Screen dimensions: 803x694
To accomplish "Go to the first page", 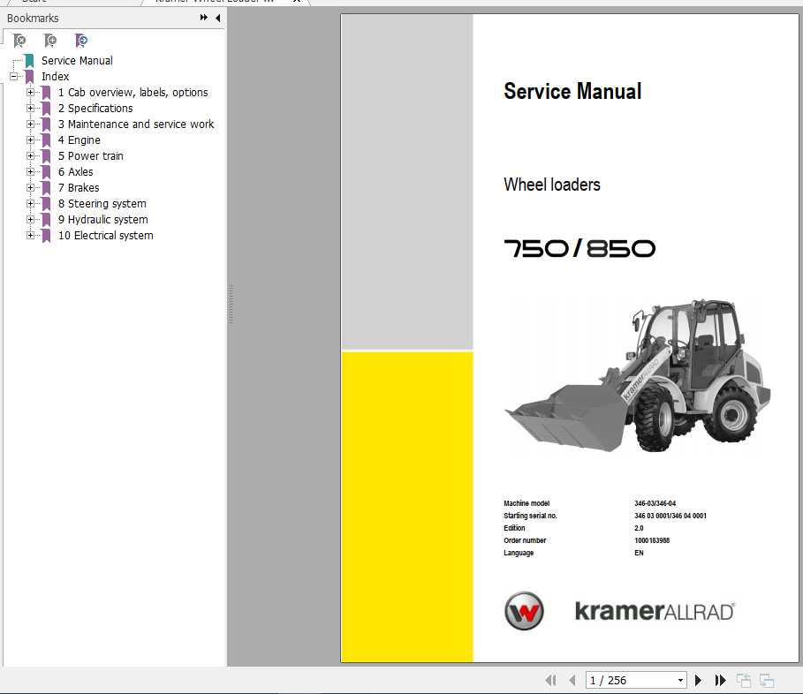I will tap(550, 680).
